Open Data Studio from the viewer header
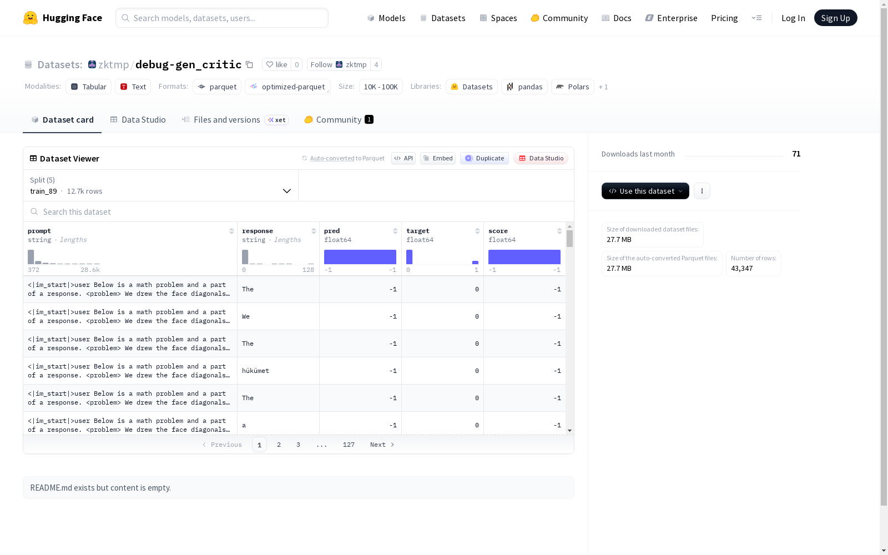The image size is (888, 555). click(x=541, y=158)
